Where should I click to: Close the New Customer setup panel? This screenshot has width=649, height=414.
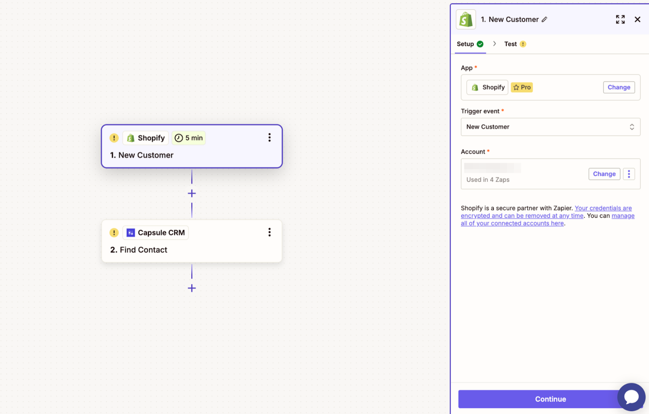pos(637,19)
